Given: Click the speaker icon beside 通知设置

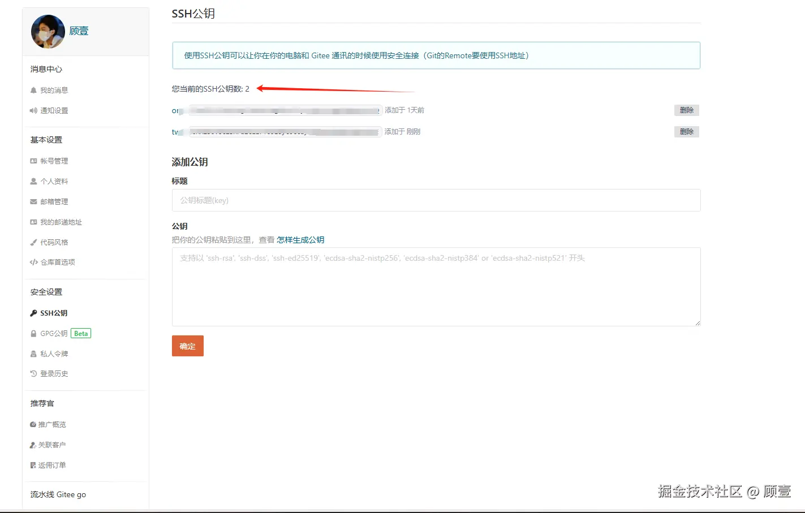Looking at the screenshot, I should tap(33, 111).
